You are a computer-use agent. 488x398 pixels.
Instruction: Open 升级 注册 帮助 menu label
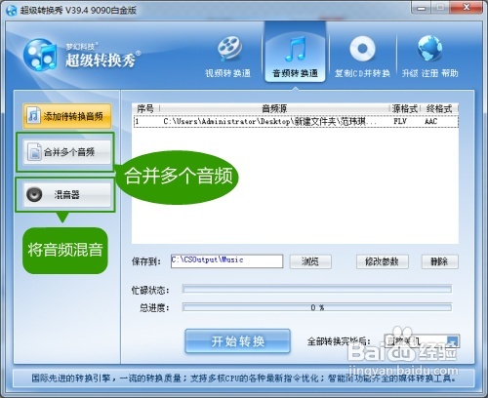click(429, 73)
